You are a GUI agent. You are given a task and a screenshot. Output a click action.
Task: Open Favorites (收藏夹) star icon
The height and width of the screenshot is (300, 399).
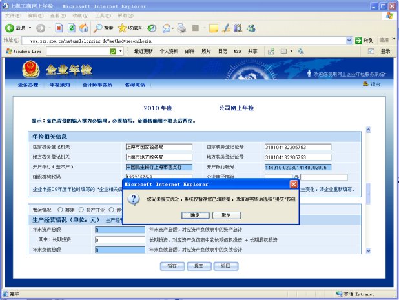click(x=130, y=28)
